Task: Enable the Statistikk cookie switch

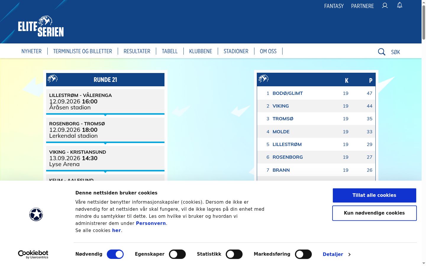Action: click(x=234, y=254)
